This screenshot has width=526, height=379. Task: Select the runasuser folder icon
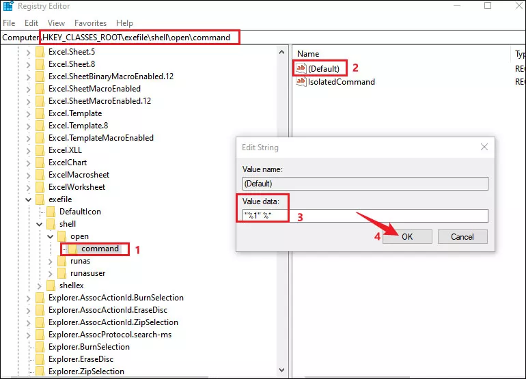[61, 273]
